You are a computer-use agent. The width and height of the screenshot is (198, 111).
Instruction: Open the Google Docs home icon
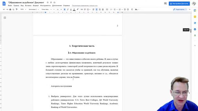click(x=4, y=3)
